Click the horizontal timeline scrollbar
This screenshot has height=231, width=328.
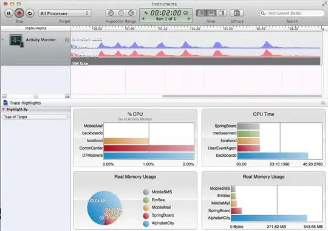pos(242,96)
